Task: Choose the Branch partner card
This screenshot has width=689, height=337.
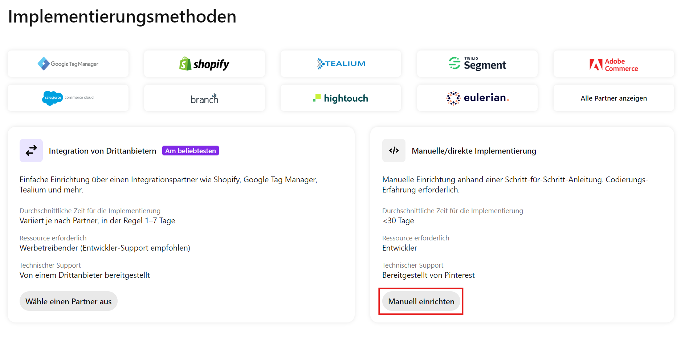Action: (x=204, y=98)
